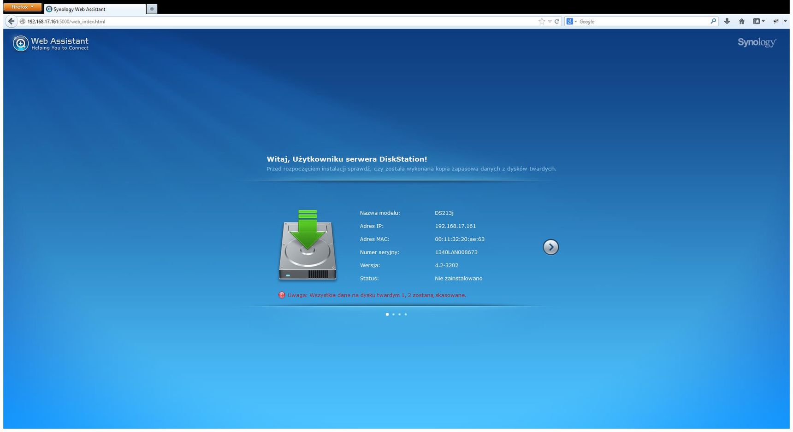The image size is (793, 432).
Task: Click the Adres IP label
Action: click(x=371, y=226)
